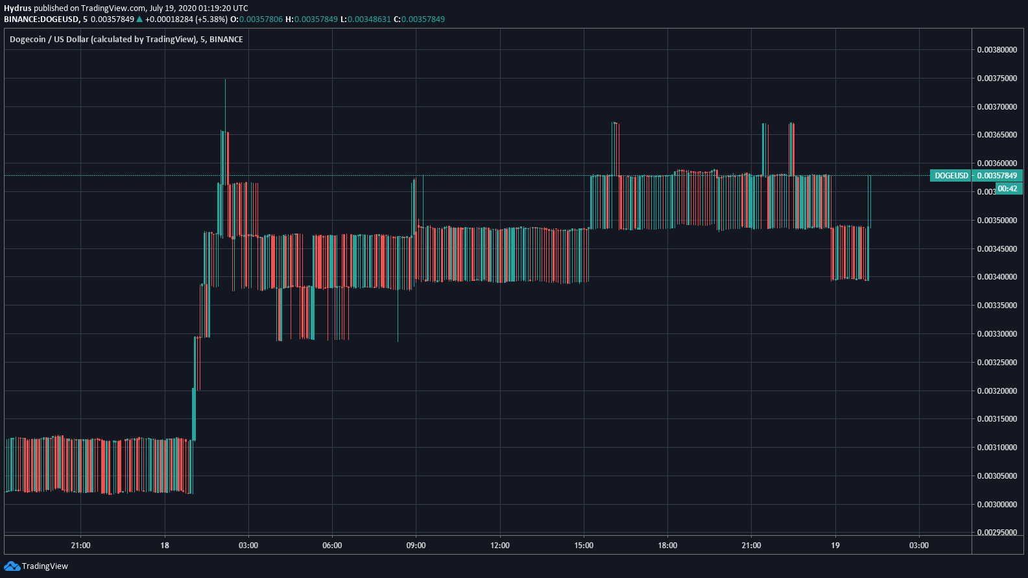1028x578 pixels.
Task: Click the 00:42 countdown timer badge
Action: [1007, 189]
